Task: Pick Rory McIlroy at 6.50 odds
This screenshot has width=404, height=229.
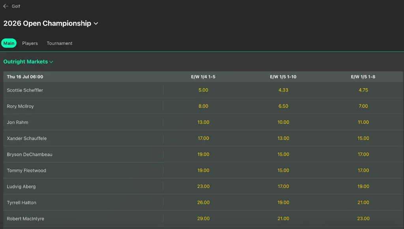Action: tap(283, 106)
